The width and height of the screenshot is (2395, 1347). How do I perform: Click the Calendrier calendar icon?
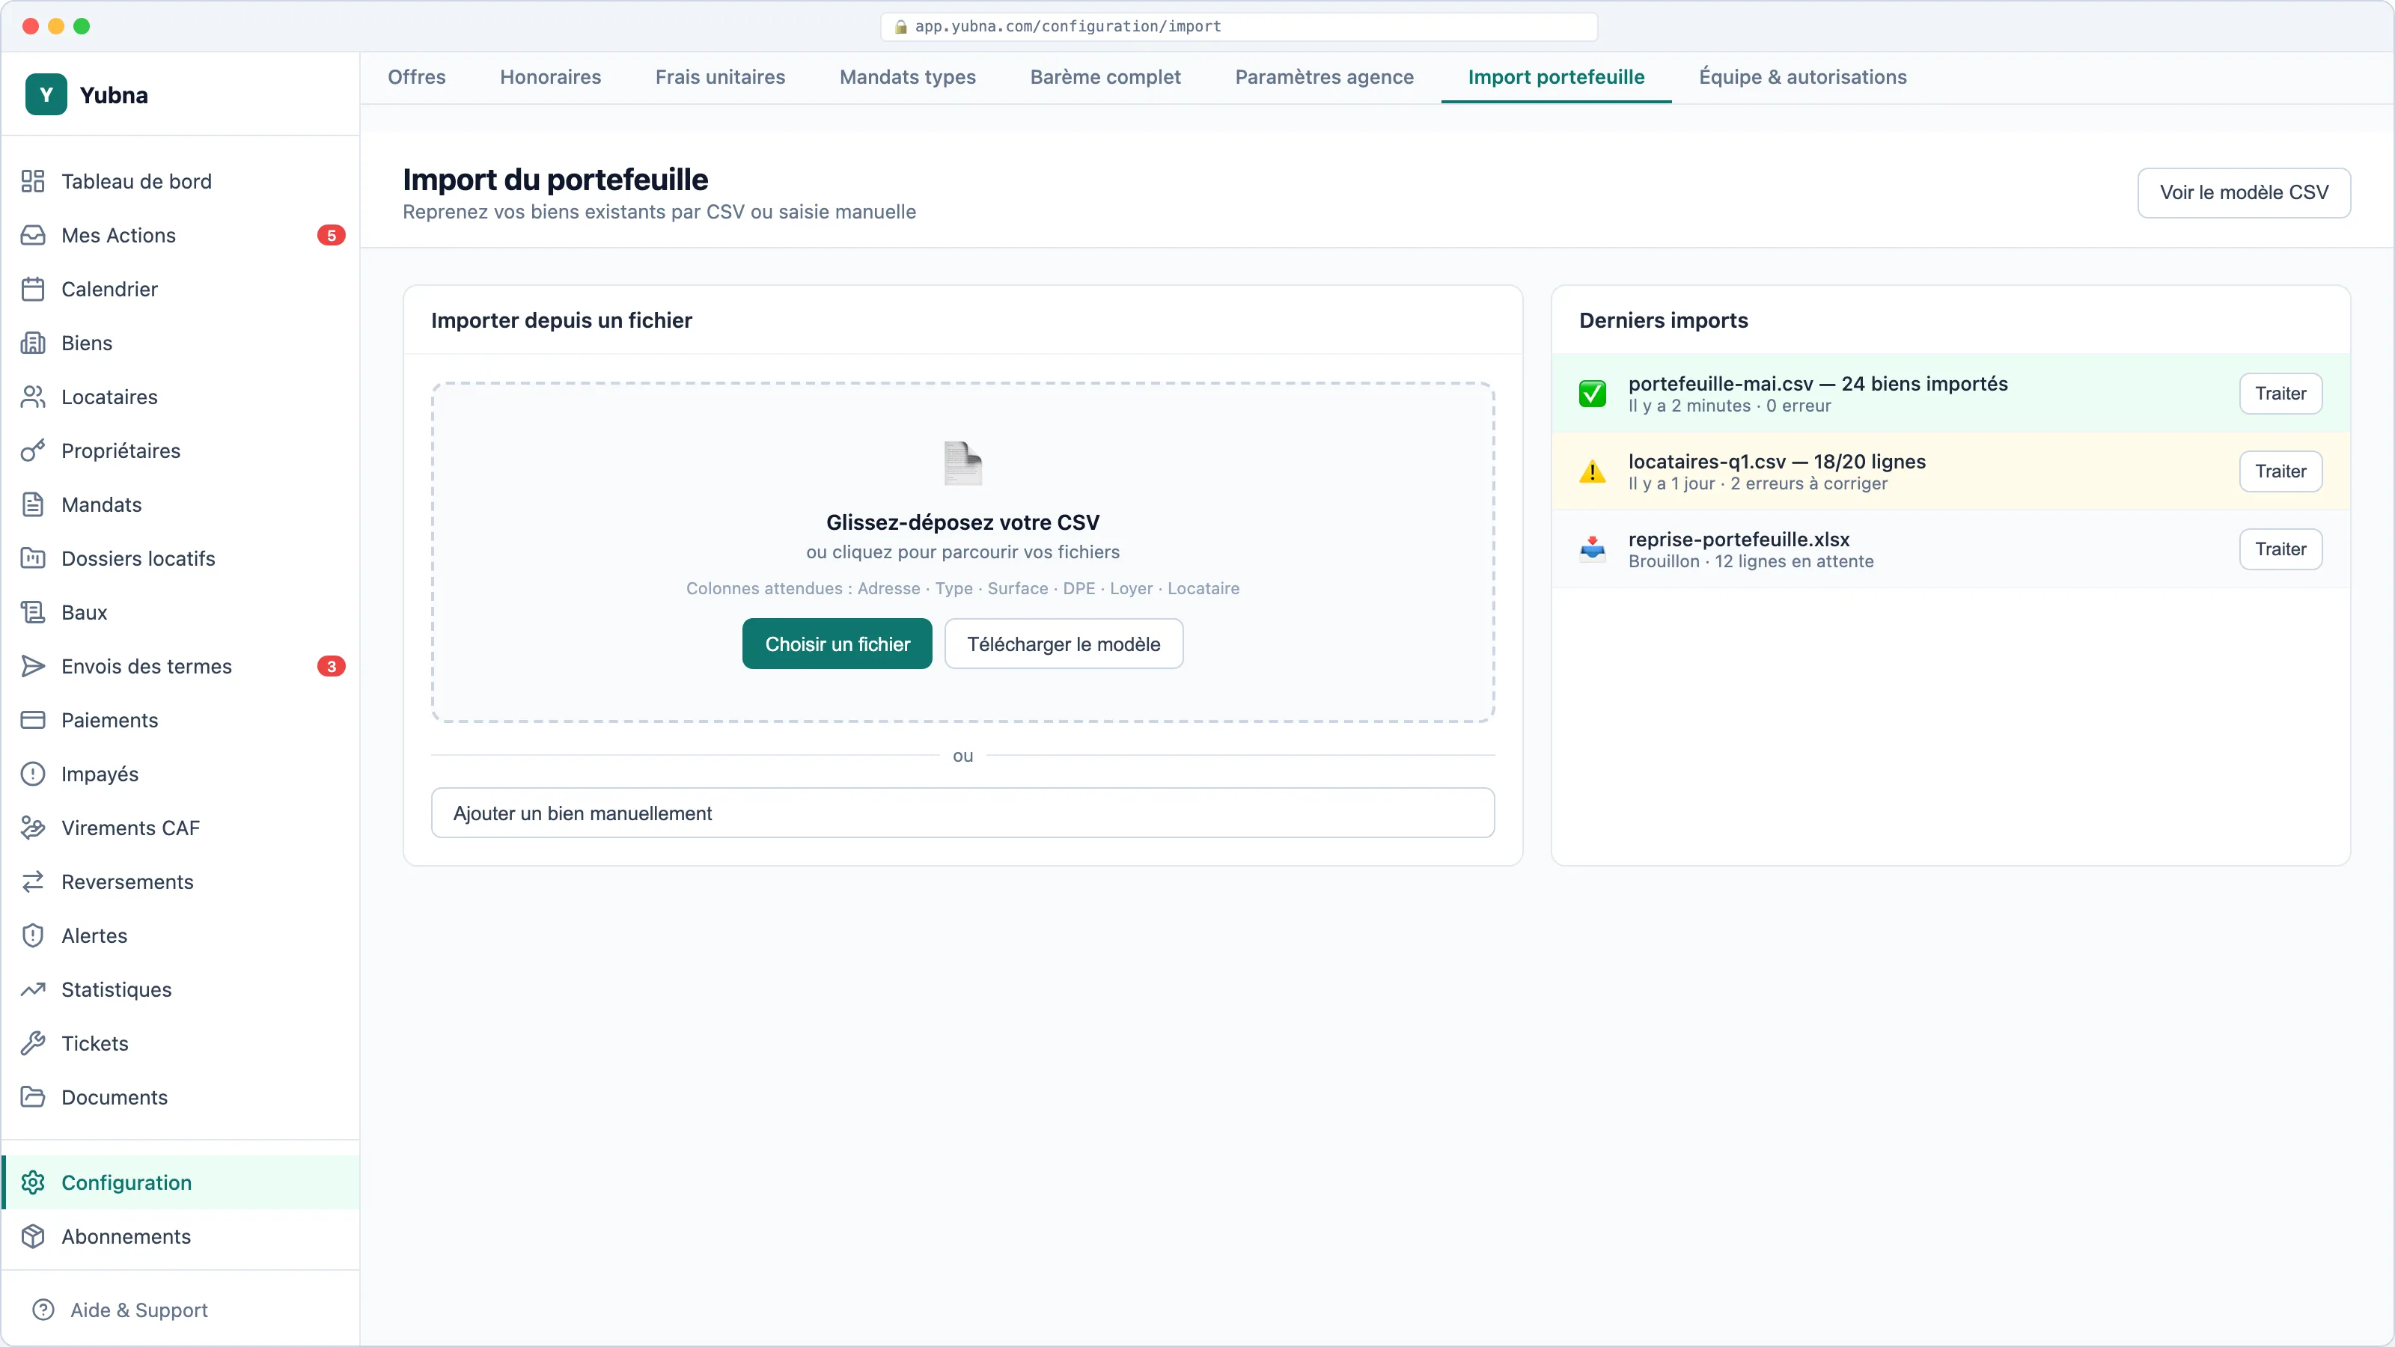pyautogui.click(x=32, y=289)
